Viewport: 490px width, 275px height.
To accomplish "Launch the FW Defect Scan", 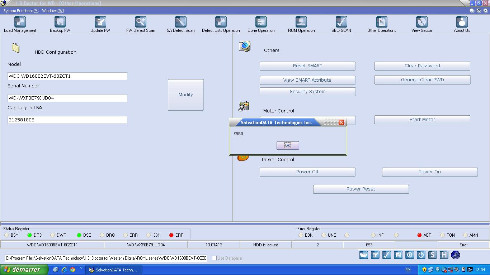I will click(x=141, y=24).
